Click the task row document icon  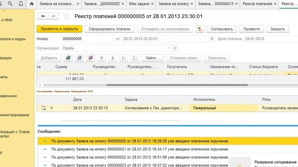(44, 108)
